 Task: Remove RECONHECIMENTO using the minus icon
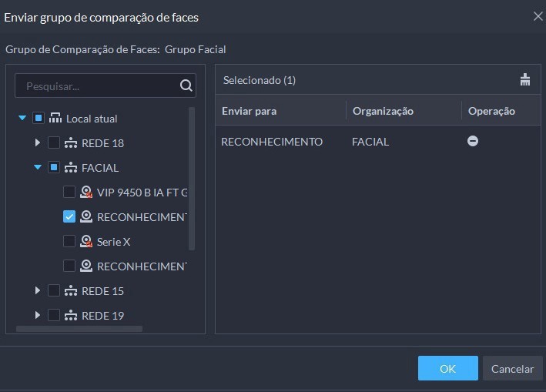click(473, 141)
